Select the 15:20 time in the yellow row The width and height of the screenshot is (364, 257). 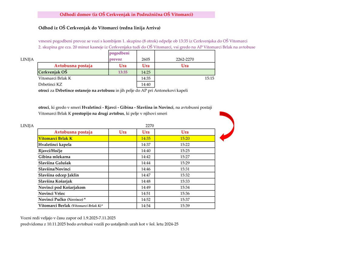point(185,138)
